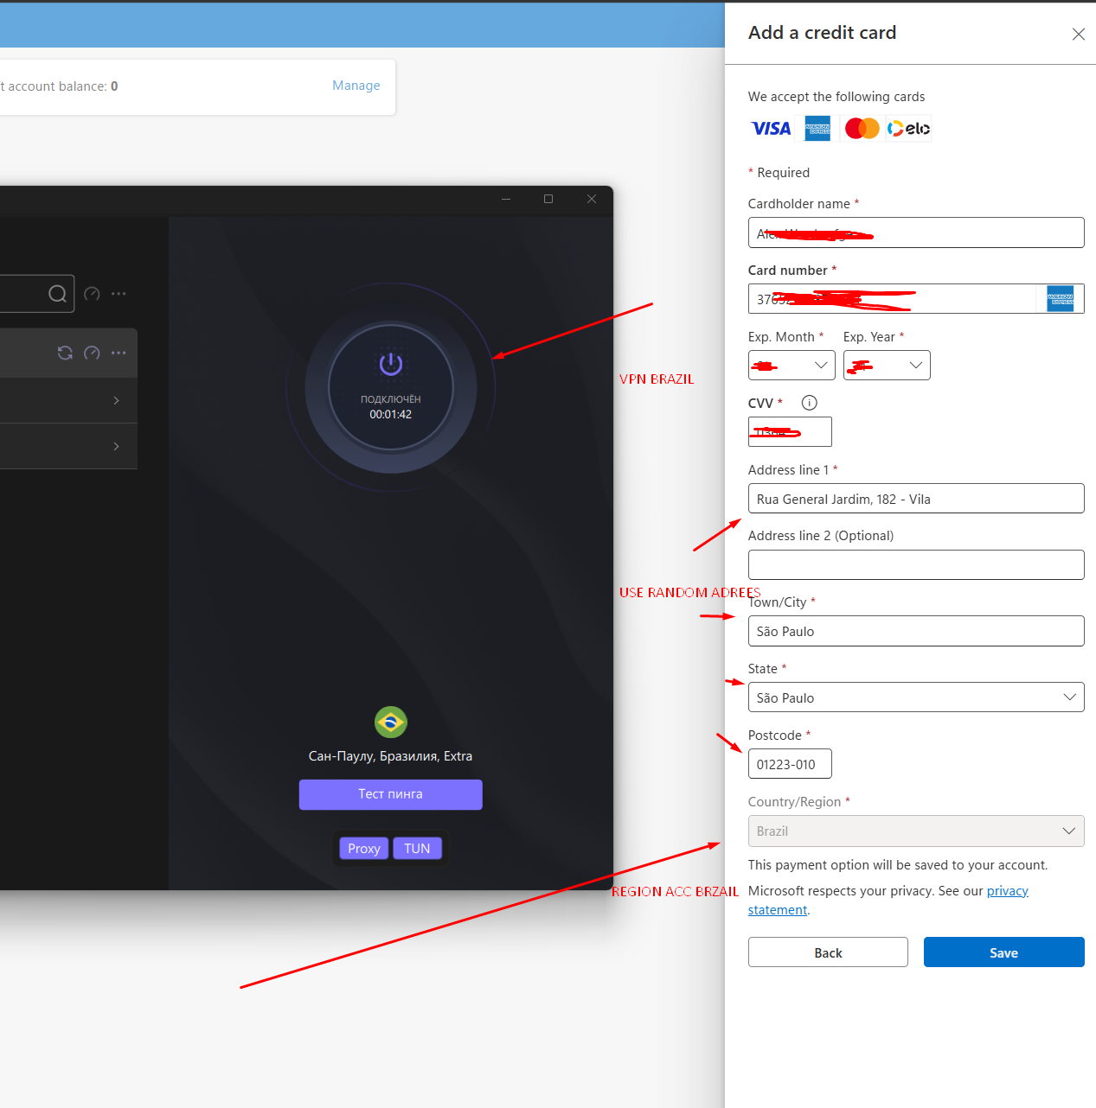1096x1108 pixels.
Task: Click the Address line 2 input field
Action: click(x=916, y=565)
